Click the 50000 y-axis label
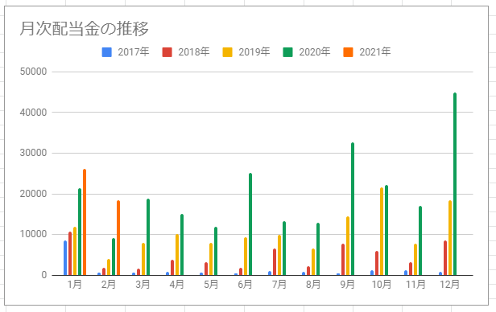Image resolution: width=496 pixels, height=312 pixels. pos(33,72)
